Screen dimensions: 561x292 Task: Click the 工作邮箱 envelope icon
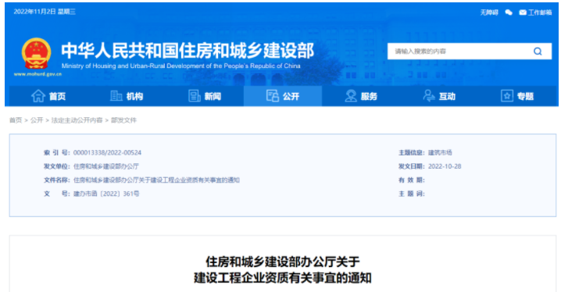click(x=523, y=12)
